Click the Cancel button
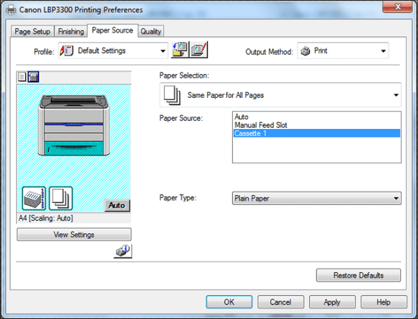This screenshot has height=319, width=418. (280, 302)
